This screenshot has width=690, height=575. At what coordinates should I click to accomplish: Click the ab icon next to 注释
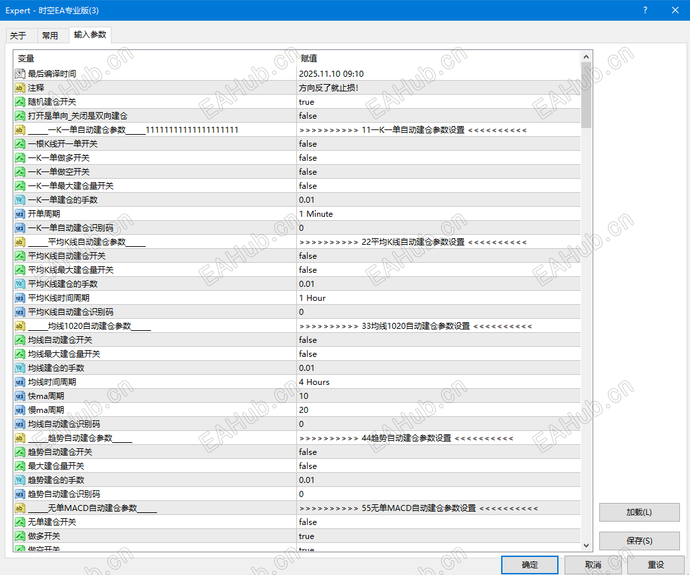tap(20, 88)
